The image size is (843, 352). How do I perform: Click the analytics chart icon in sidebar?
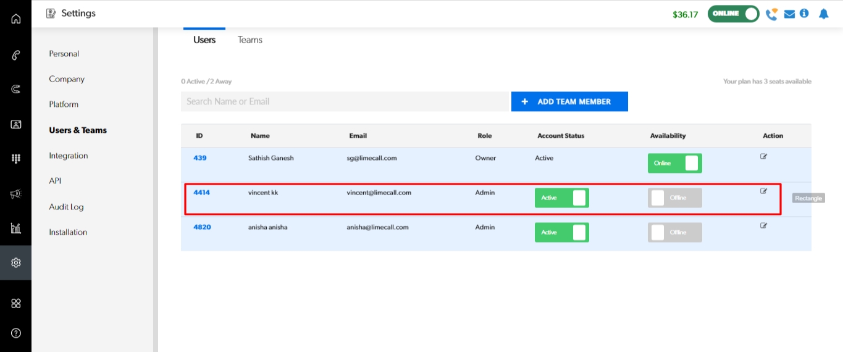point(16,228)
